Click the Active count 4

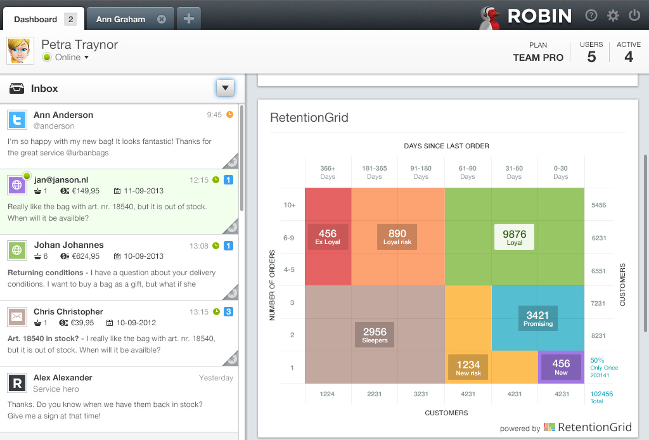629,56
